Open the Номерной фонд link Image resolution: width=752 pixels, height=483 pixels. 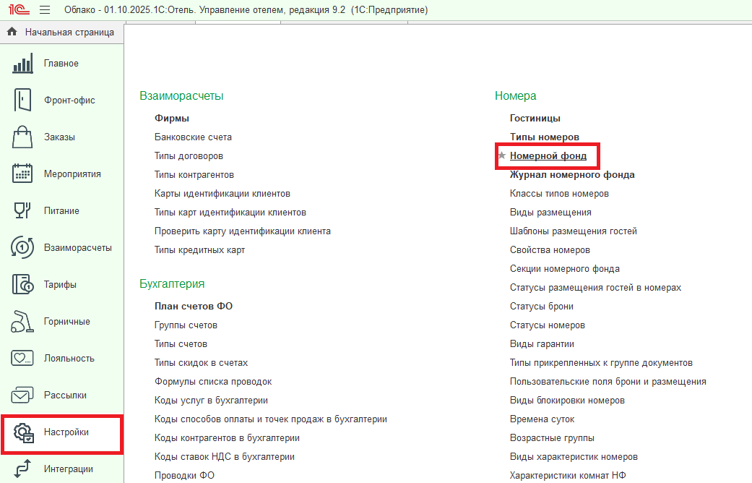click(548, 155)
